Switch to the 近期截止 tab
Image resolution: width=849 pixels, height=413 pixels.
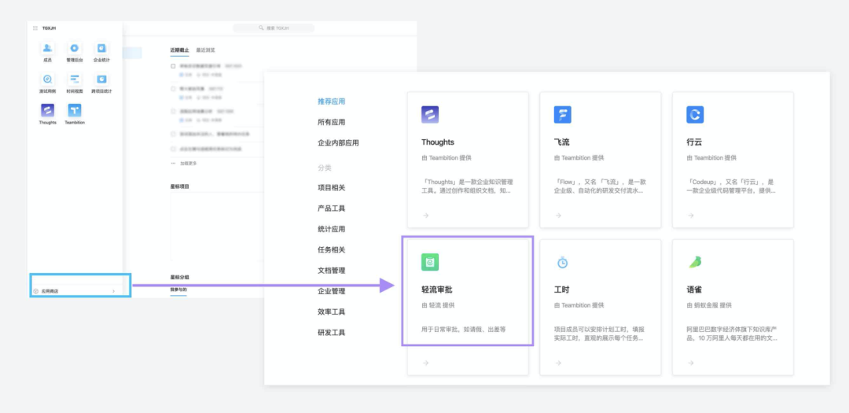click(x=179, y=50)
